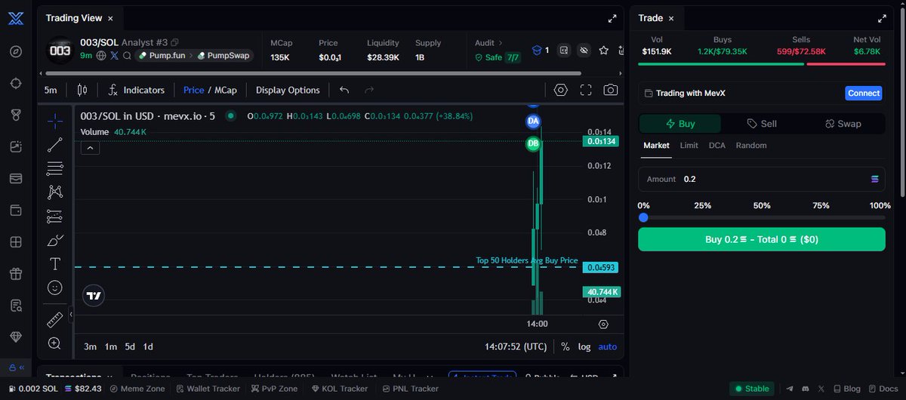The height and width of the screenshot is (400, 906).
Task: Select the brush drawing tool
Action: pyautogui.click(x=54, y=240)
